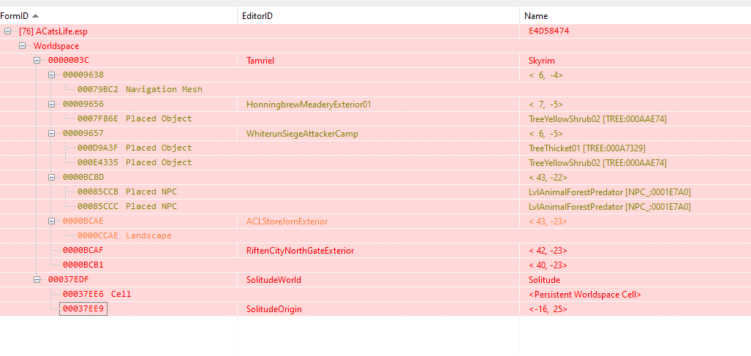Click the <Persistent Worldspace Cell> name
The width and height of the screenshot is (751, 356).
pos(585,295)
